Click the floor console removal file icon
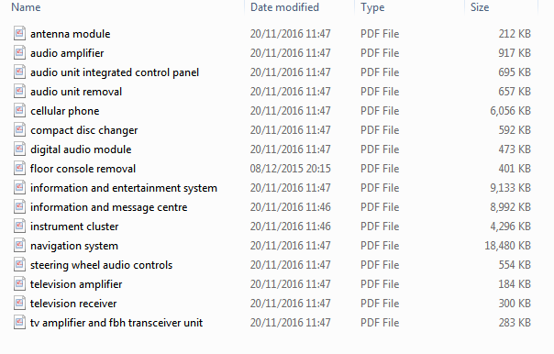 click(x=19, y=168)
